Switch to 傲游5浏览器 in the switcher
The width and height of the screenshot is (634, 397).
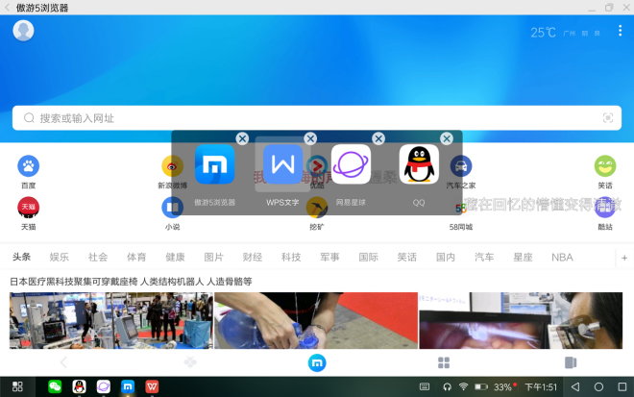pyautogui.click(x=214, y=165)
